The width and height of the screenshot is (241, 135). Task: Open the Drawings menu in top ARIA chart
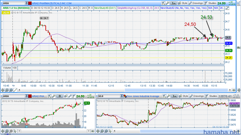point(196,3)
